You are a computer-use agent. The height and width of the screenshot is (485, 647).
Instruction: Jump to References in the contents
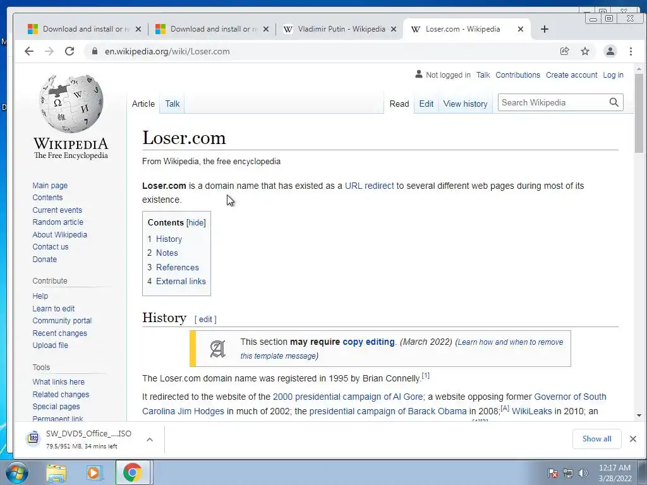(x=178, y=267)
